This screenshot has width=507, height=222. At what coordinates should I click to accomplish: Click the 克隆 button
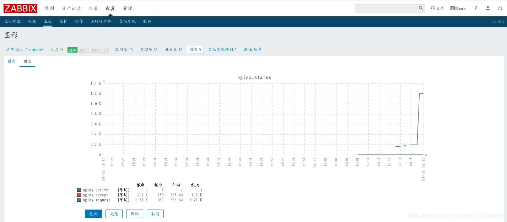pyautogui.click(x=114, y=214)
